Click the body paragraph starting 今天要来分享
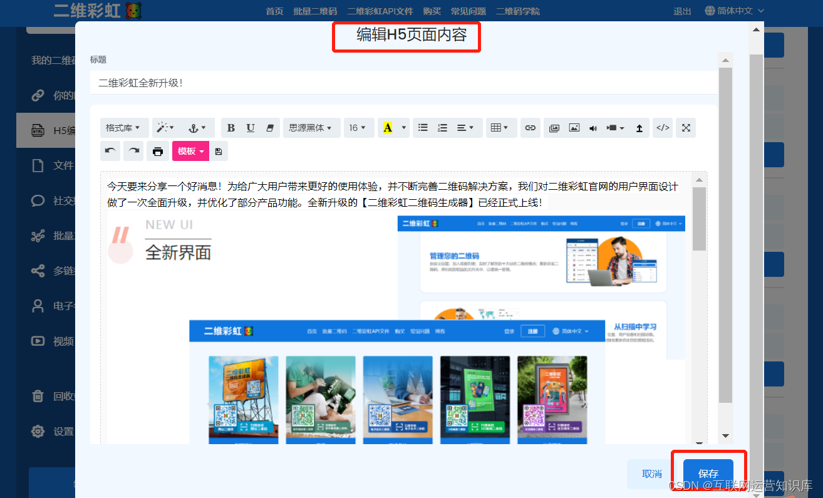The width and height of the screenshot is (823, 498). point(393,194)
